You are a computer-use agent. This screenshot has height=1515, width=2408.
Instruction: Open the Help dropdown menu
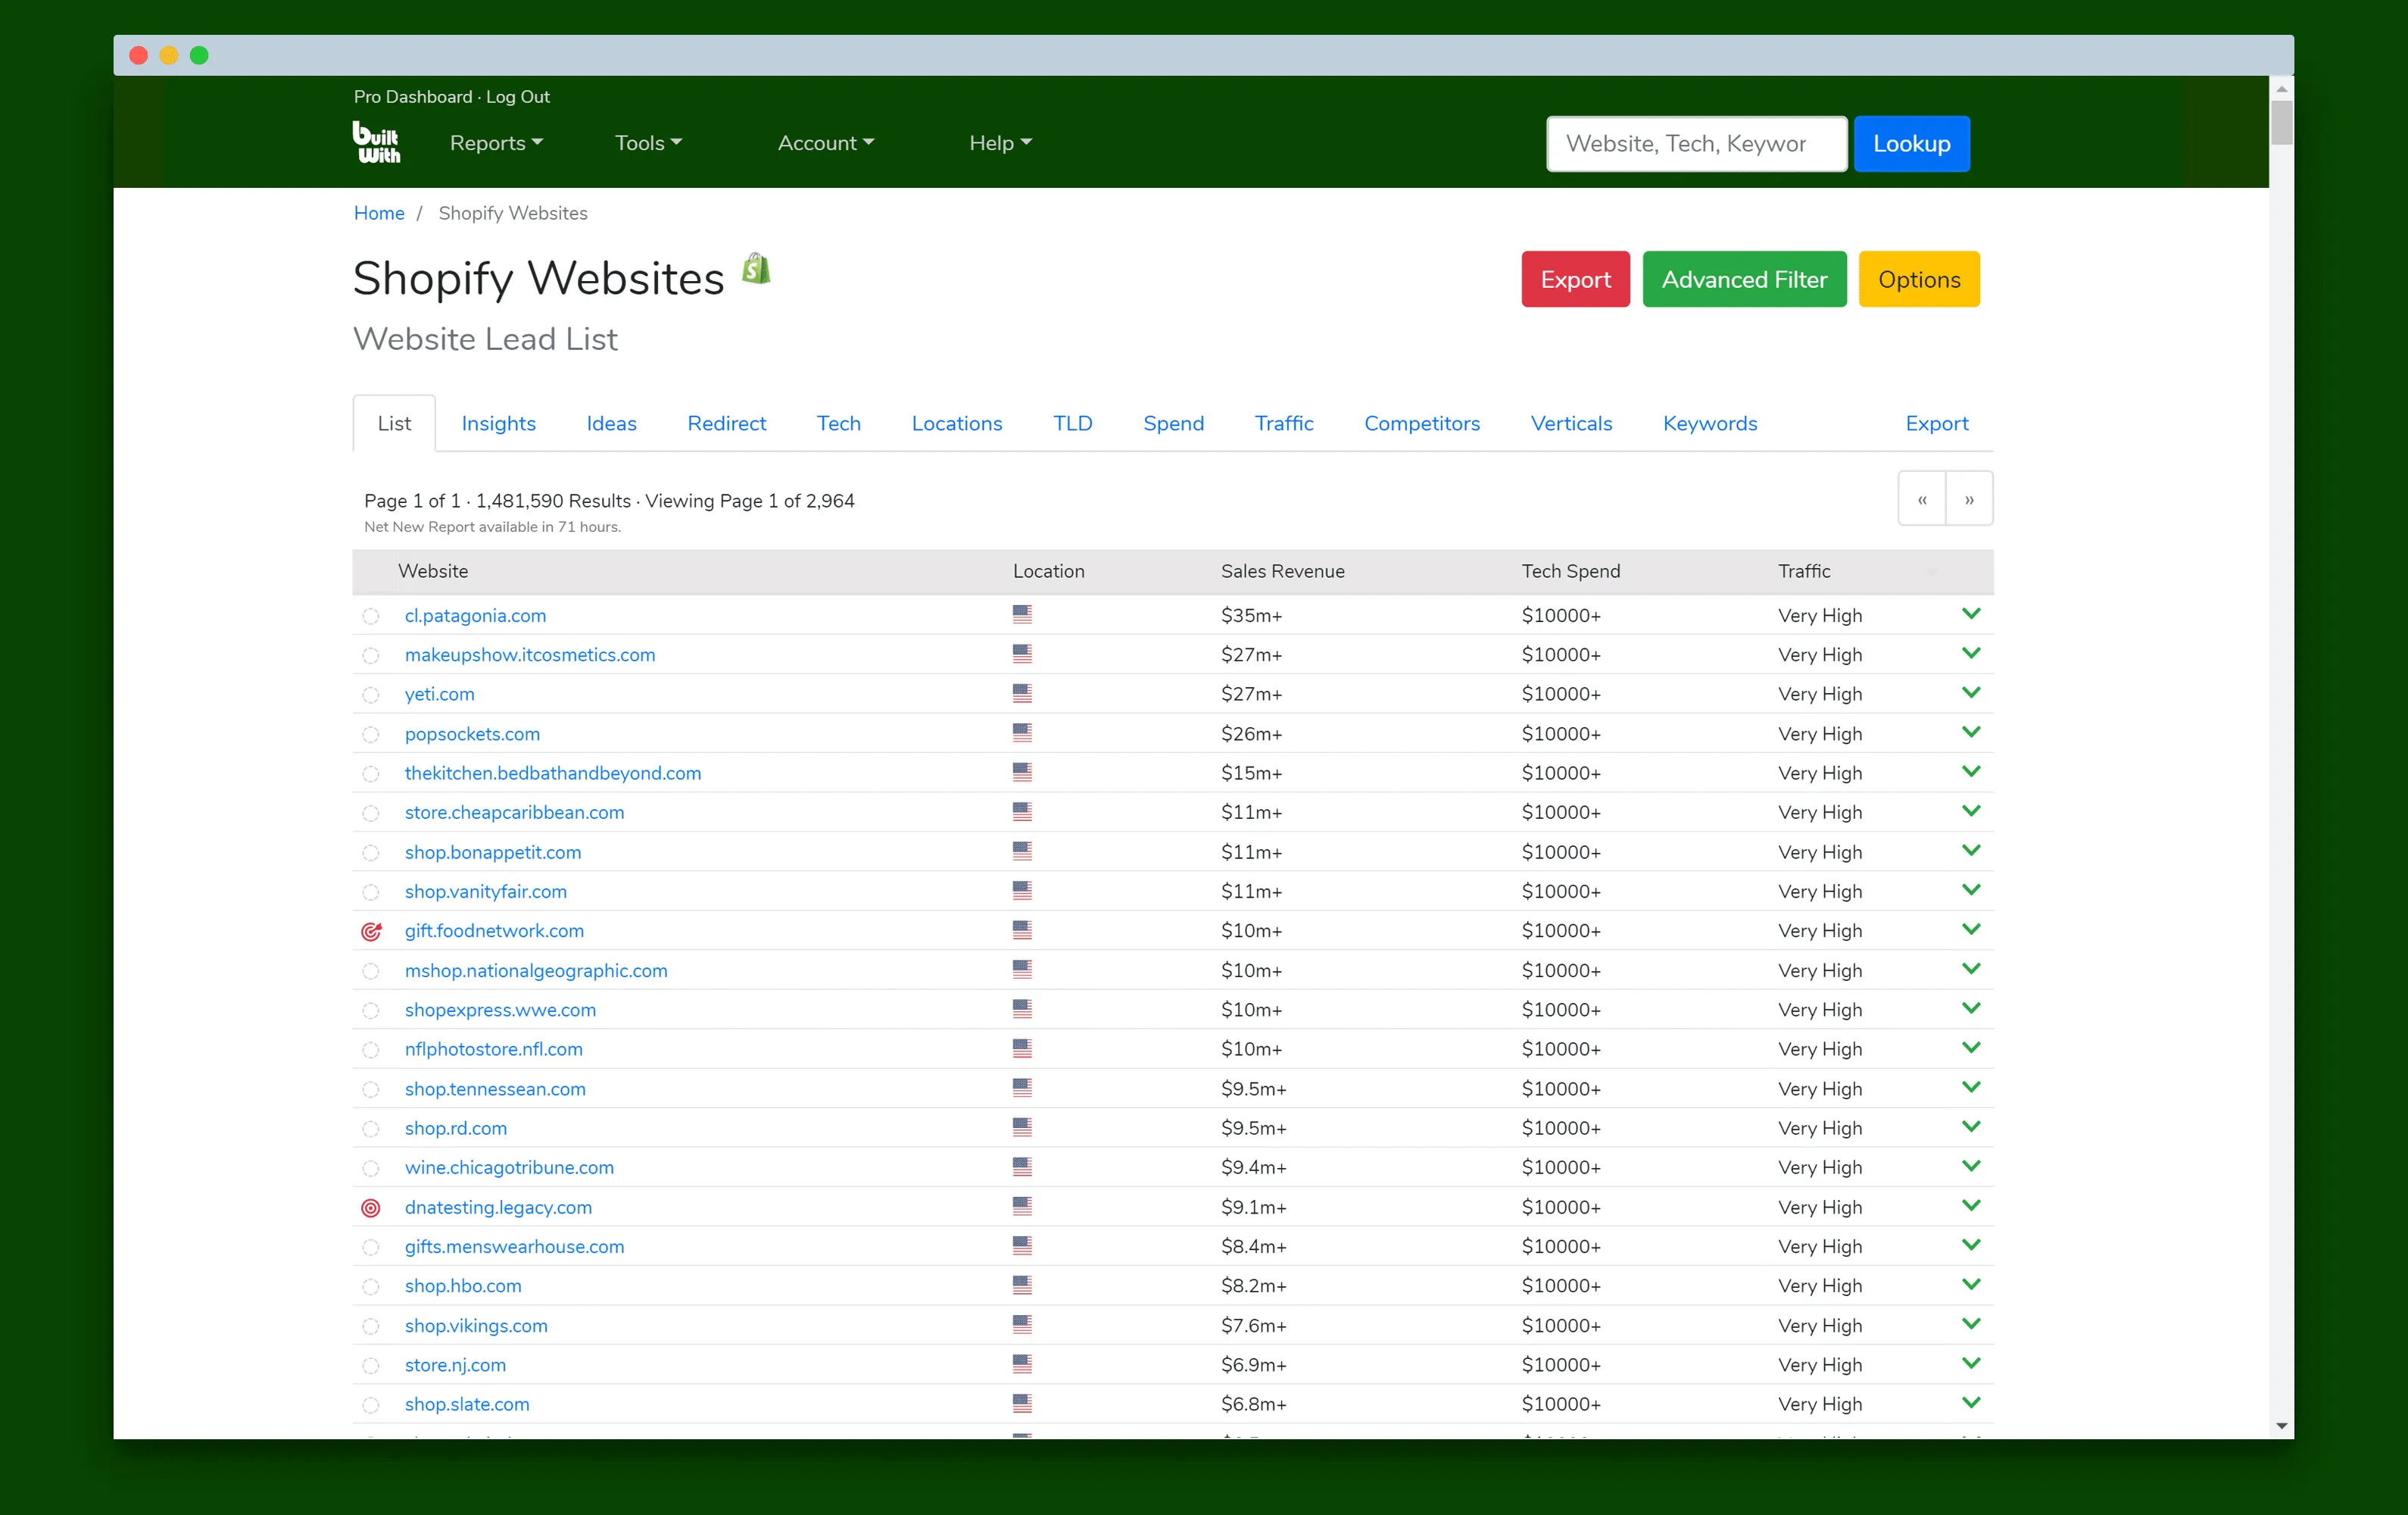(x=1000, y=143)
